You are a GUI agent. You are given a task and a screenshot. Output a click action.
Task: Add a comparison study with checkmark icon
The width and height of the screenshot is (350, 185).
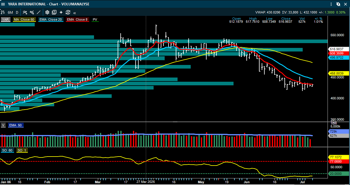click(32, 13)
